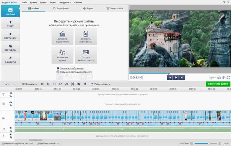Image resolution: width=231 pixels, height=146 pixels.
Task: Click the timeline zoom scale slider
Action: (x=205, y=144)
